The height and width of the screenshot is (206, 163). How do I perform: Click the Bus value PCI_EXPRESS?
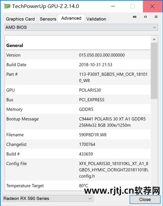[x=92, y=100]
